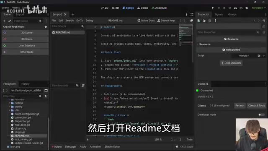Image resolution: width=268 pixels, height=151 pixels.
Task: Open the script editor File menu
Action: (x=54, y=21)
